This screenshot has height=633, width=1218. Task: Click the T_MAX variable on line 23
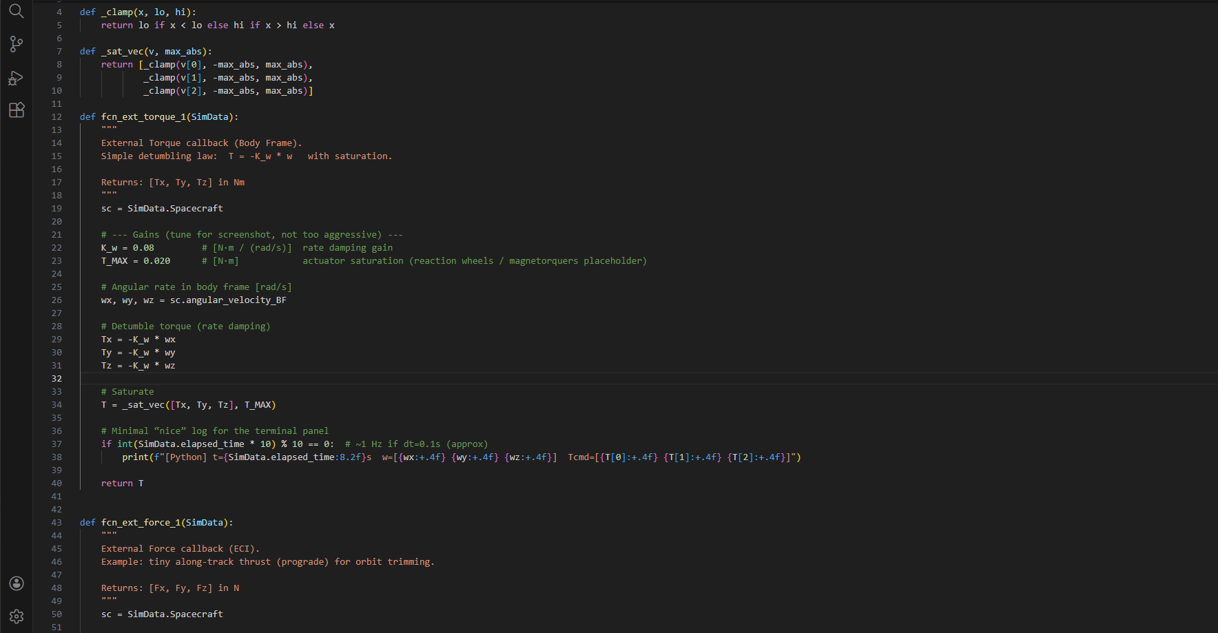(114, 260)
